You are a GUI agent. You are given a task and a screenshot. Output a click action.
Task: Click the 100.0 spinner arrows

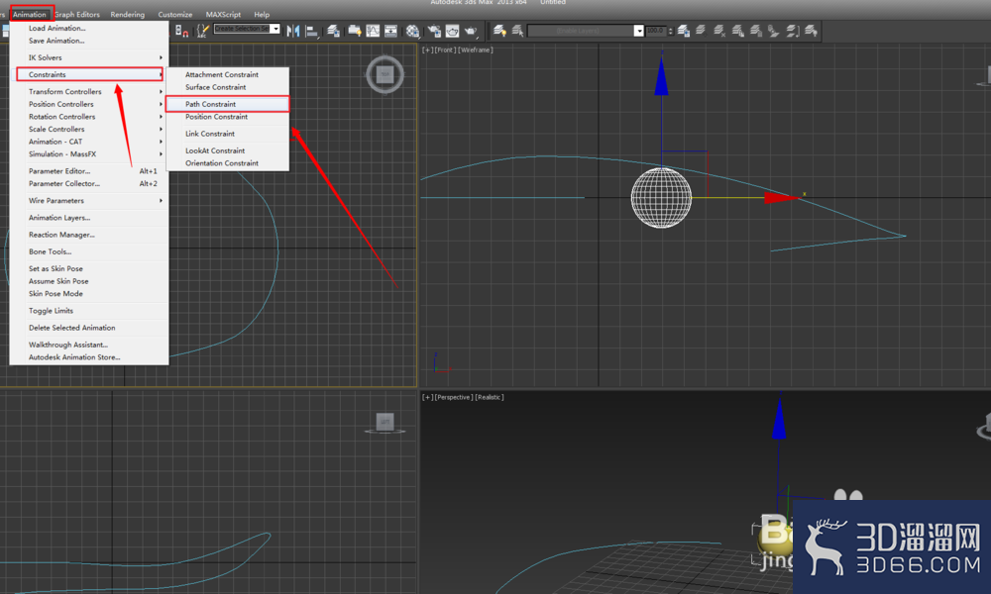(x=671, y=31)
